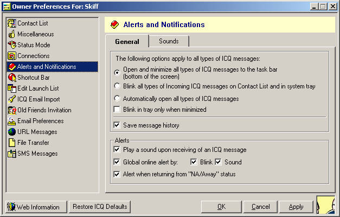Click Restore ICQ Defaults
The image size is (340, 217).
click(100, 207)
